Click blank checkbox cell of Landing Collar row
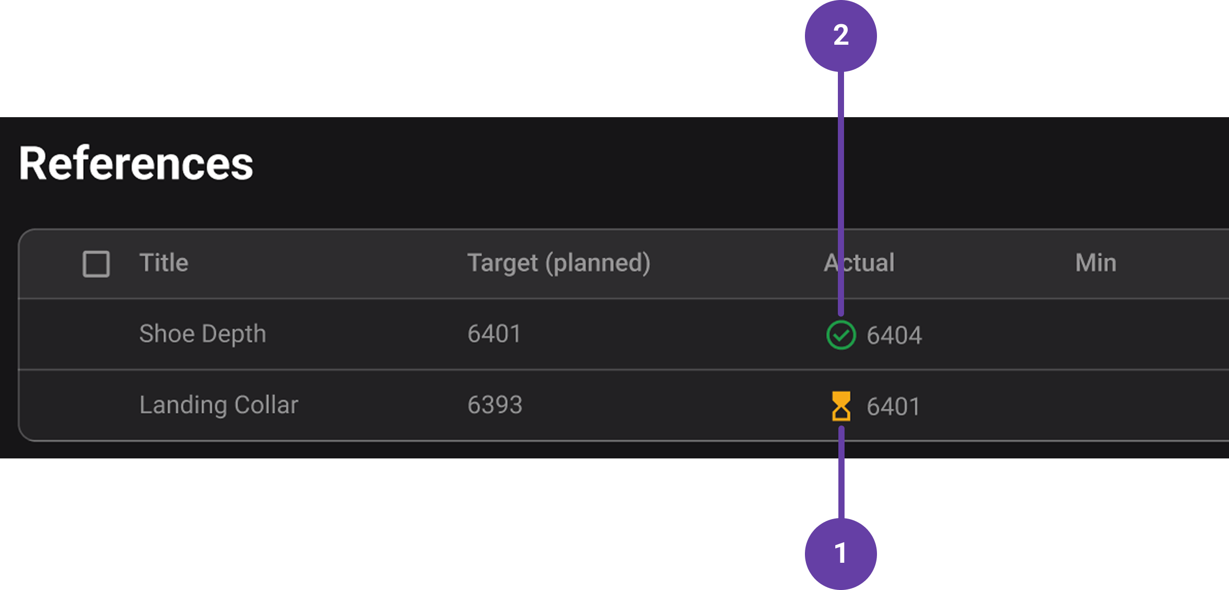 click(96, 405)
